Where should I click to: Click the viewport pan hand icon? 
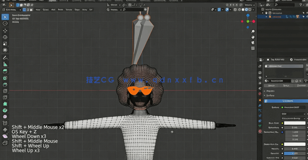pyautogui.click(x=253, y=37)
